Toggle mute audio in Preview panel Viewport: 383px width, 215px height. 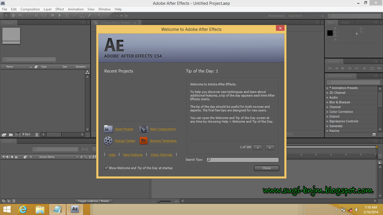coord(364,68)
